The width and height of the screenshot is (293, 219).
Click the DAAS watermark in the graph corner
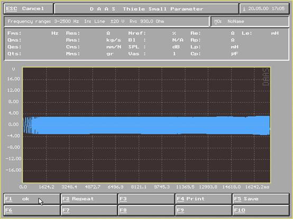pyautogui.click(x=265, y=77)
